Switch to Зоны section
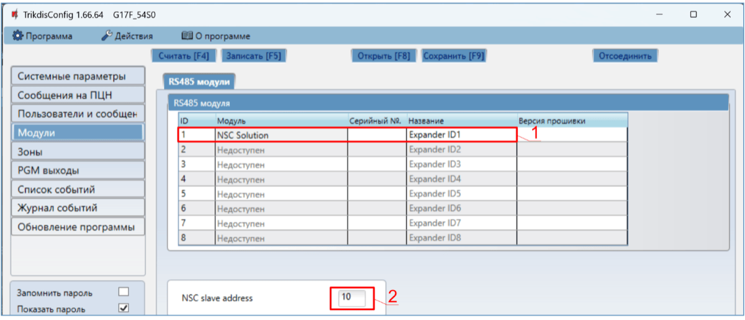The height and width of the screenshot is (320, 745). [78, 151]
